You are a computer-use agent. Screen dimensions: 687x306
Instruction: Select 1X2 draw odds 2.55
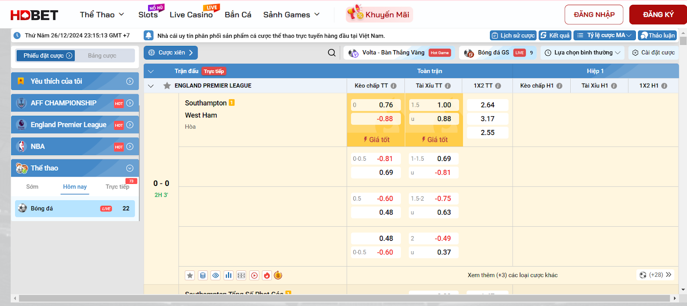pyautogui.click(x=488, y=132)
